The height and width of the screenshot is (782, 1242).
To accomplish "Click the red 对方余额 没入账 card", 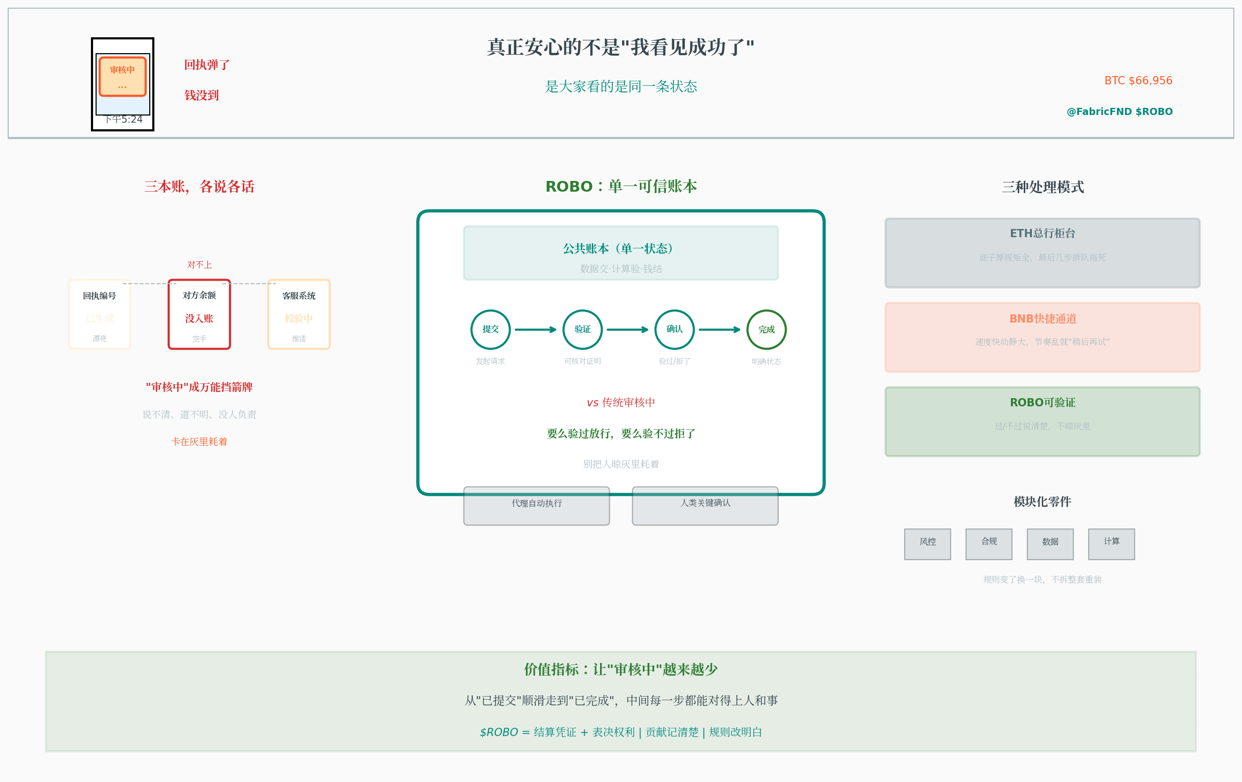I will point(199,315).
